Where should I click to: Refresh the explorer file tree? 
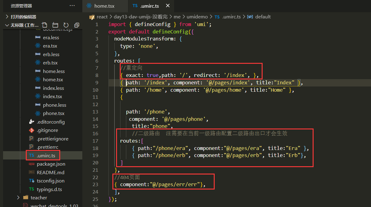[x=66, y=25]
